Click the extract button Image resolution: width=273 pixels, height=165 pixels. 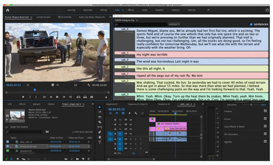(174, 24)
